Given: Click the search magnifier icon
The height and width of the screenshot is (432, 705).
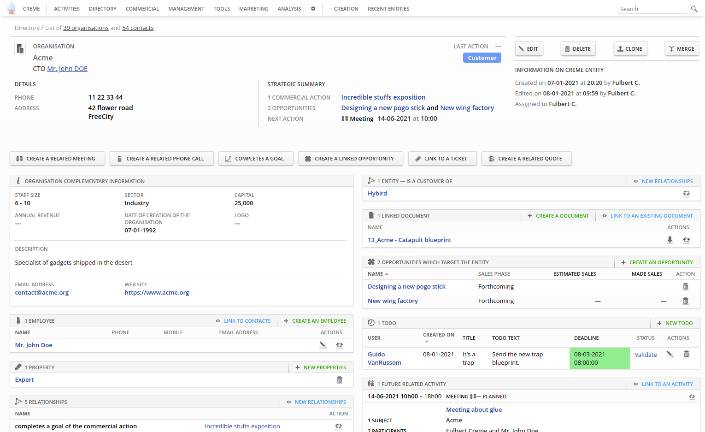Looking at the screenshot, I should pyautogui.click(x=694, y=9).
